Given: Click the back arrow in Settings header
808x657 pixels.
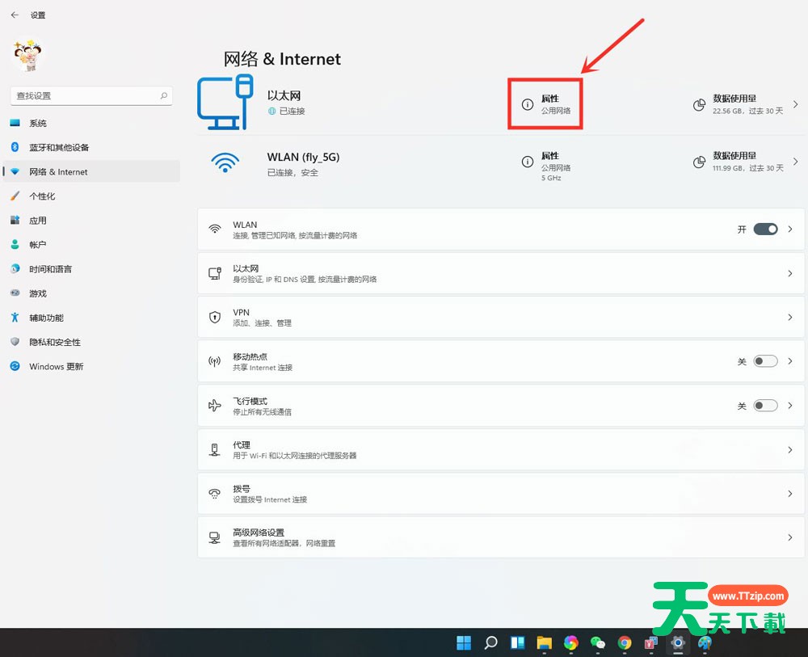Looking at the screenshot, I should (x=15, y=15).
